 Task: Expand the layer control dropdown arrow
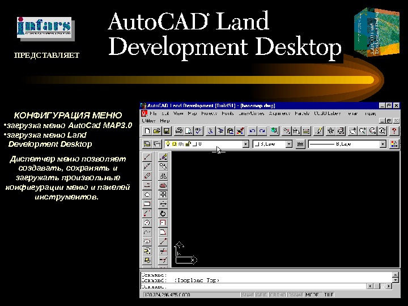coord(245,144)
